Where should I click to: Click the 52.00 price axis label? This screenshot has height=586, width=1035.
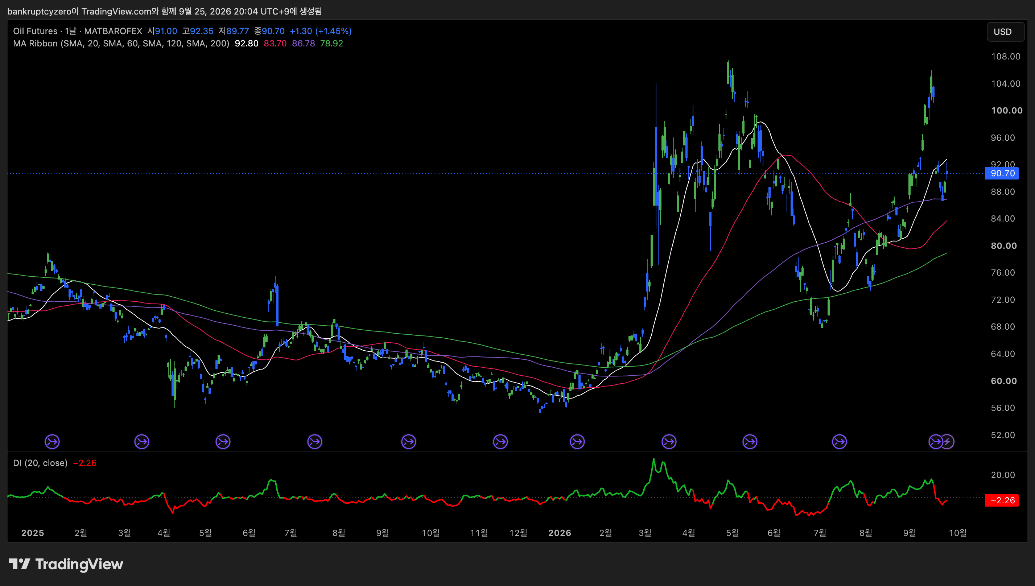tap(1003, 435)
